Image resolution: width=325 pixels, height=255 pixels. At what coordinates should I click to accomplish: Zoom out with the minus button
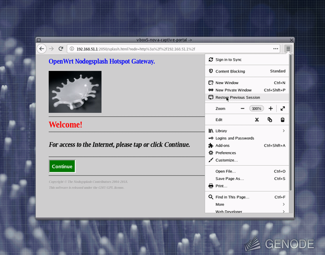[x=243, y=108]
